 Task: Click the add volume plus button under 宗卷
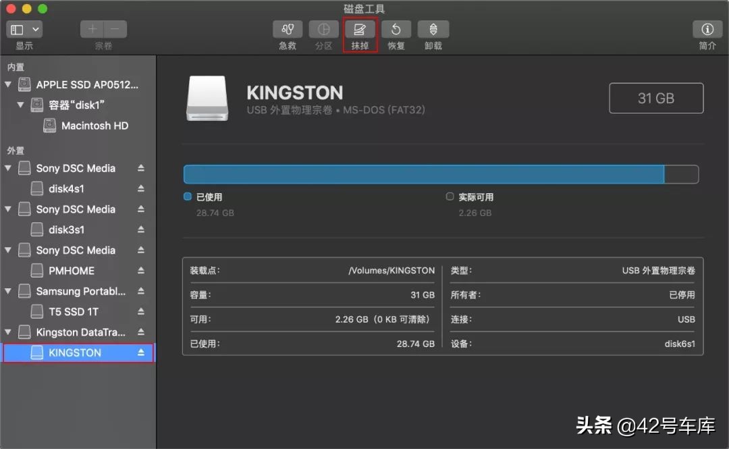pos(92,29)
